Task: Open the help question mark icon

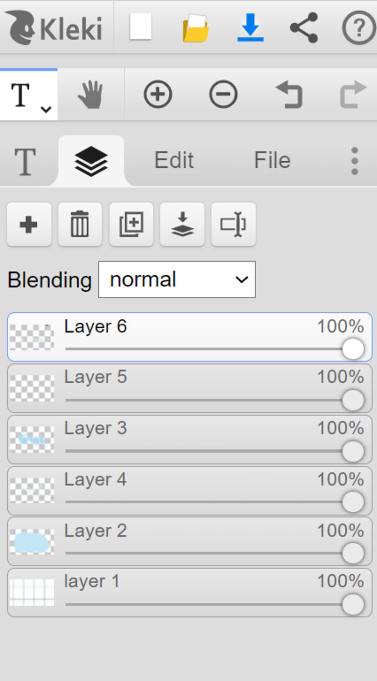Action: pos(358,28)
